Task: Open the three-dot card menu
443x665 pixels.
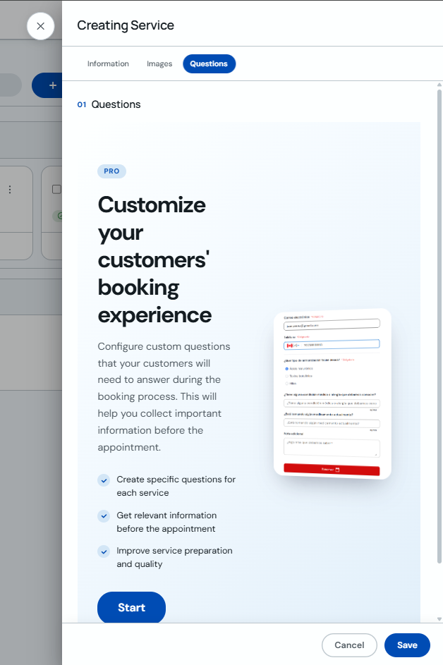Action: [x=10, y=190]
